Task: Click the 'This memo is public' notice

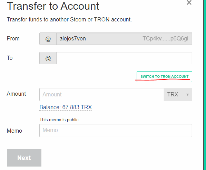Action: (59, 120)
